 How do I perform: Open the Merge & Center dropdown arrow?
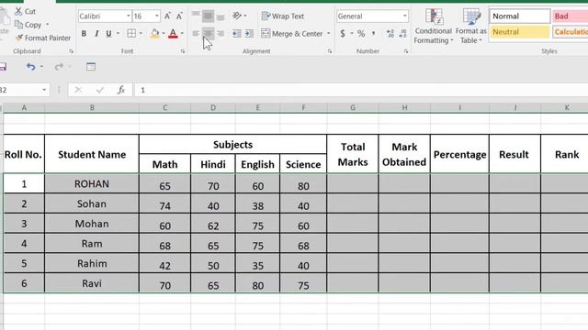[329, 34]
